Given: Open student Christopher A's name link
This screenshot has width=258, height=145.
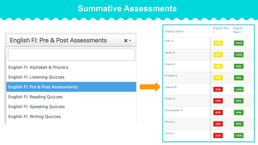Looking at the screenshot, I should coord(173,110).
